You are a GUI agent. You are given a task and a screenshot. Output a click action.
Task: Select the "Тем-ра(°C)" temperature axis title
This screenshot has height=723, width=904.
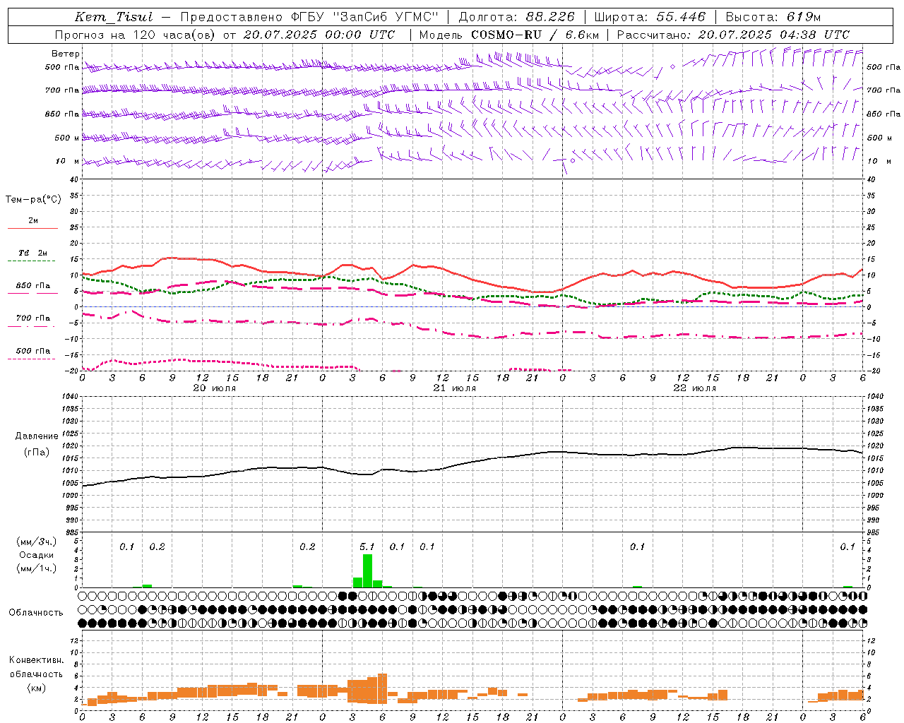click(x=33, y=200)
